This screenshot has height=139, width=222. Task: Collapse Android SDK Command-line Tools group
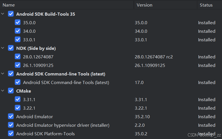coord(3,73)
